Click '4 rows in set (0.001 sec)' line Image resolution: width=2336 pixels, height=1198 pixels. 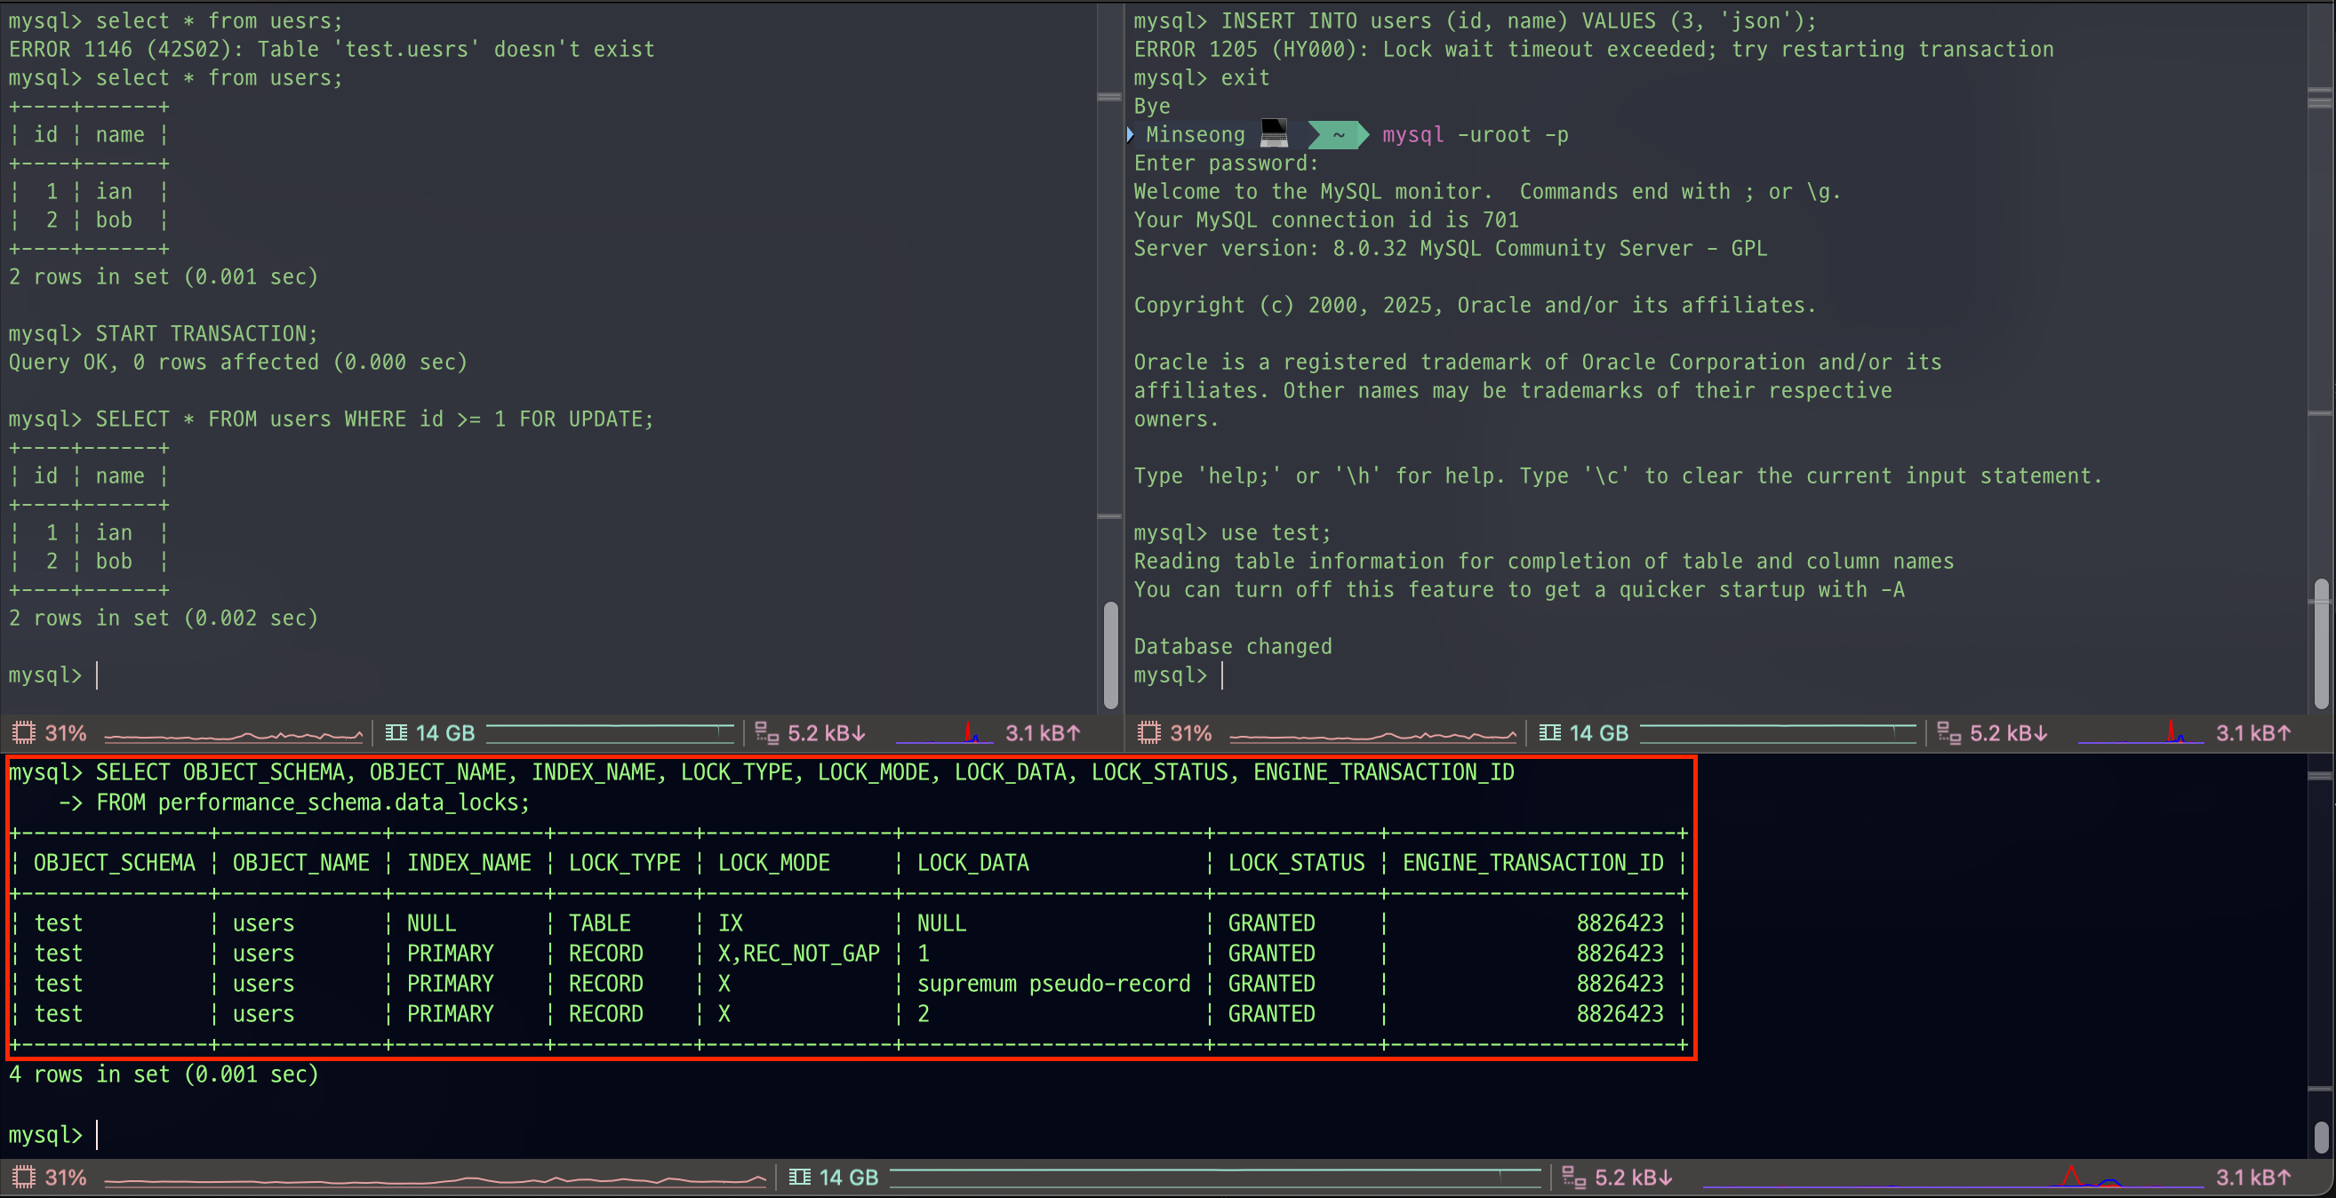(x=164, y=1074)
